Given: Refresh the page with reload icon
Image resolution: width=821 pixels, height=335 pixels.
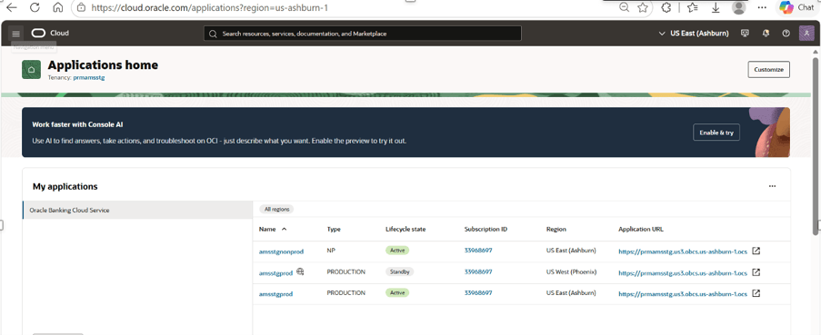Looking at the screenshot, I should [x=35, y=7].
